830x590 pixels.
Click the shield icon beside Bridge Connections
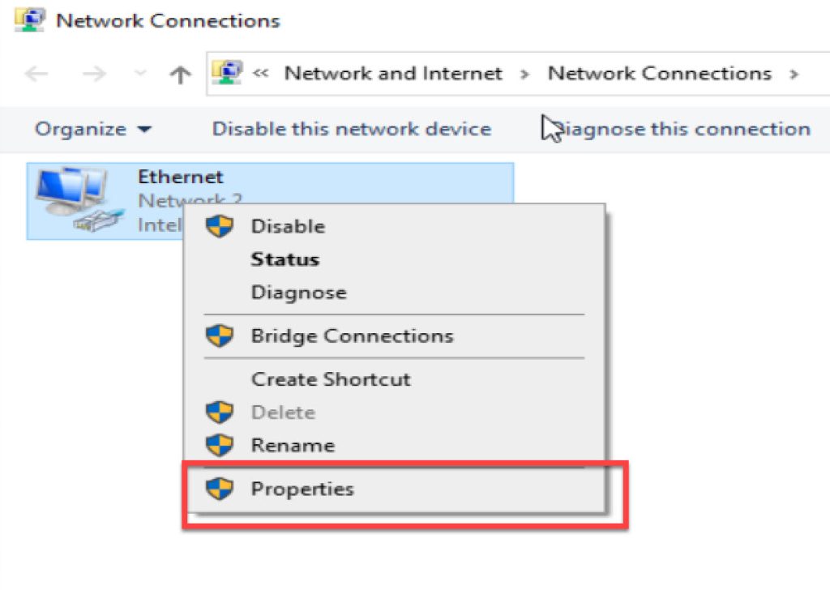pos(219,336)
